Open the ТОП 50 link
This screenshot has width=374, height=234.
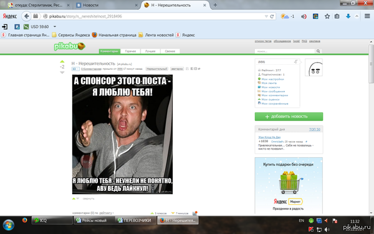click(x=315, y=129)
